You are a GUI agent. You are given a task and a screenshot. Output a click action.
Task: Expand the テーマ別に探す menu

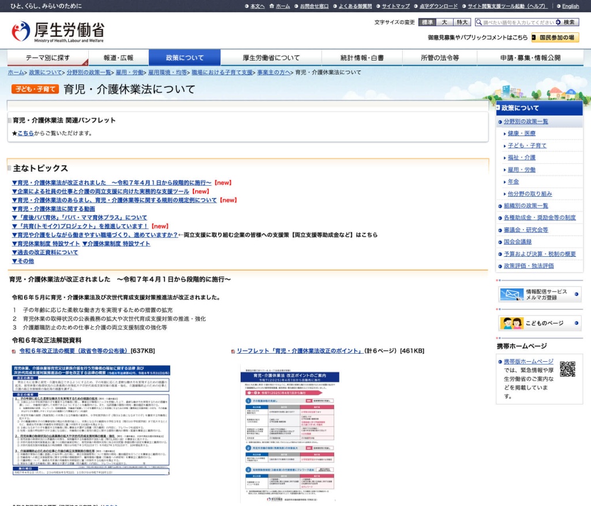(x=47, y=58)
